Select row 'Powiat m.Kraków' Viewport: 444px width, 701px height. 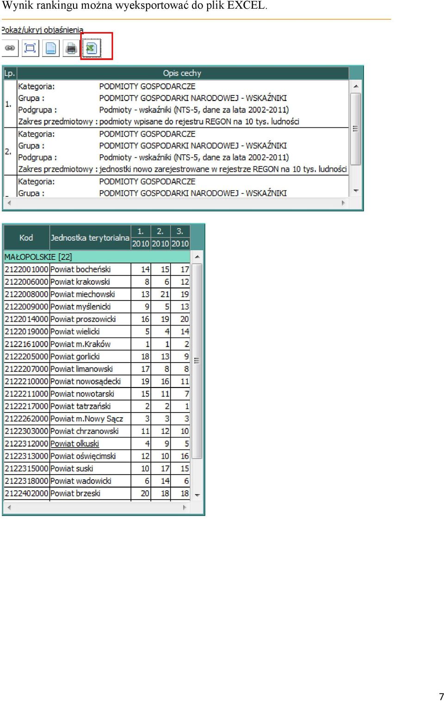pos(97,344)
